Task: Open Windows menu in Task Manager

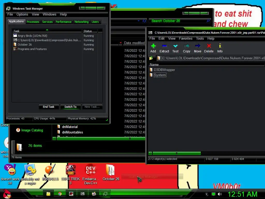Action: point(49,15)
